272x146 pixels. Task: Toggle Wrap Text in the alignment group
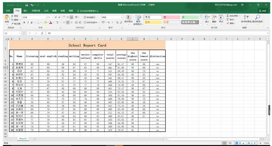pos(89,17)
